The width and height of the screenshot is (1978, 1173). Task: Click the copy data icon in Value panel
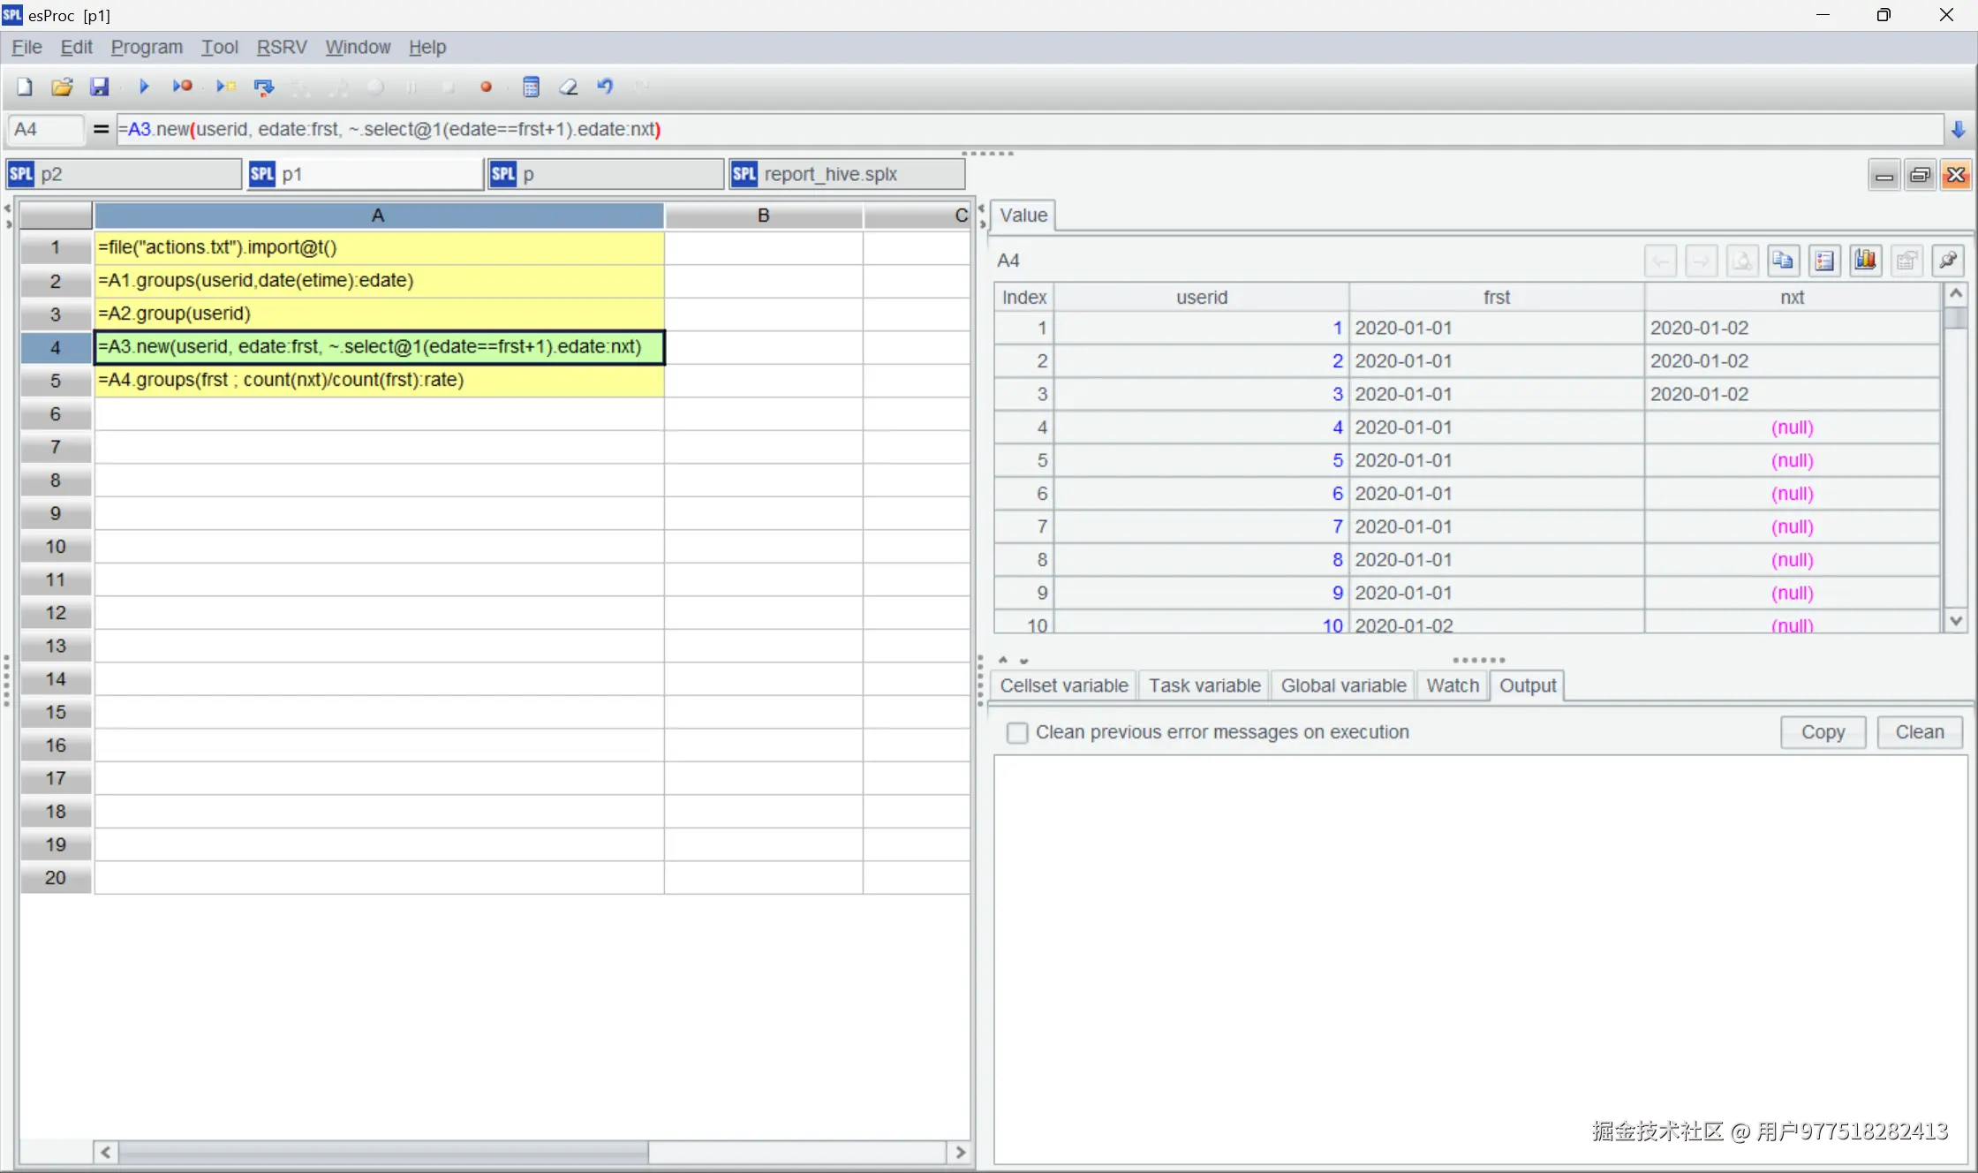point(1783,261)
